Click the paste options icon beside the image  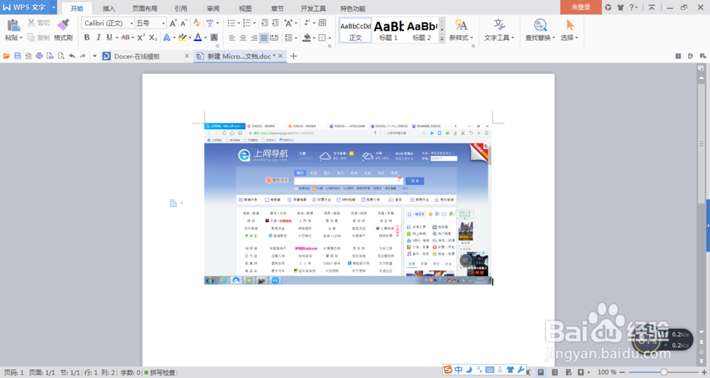(x=173, y=204)
